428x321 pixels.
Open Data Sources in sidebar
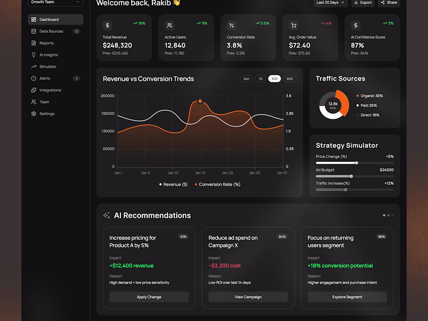[55, 31]
